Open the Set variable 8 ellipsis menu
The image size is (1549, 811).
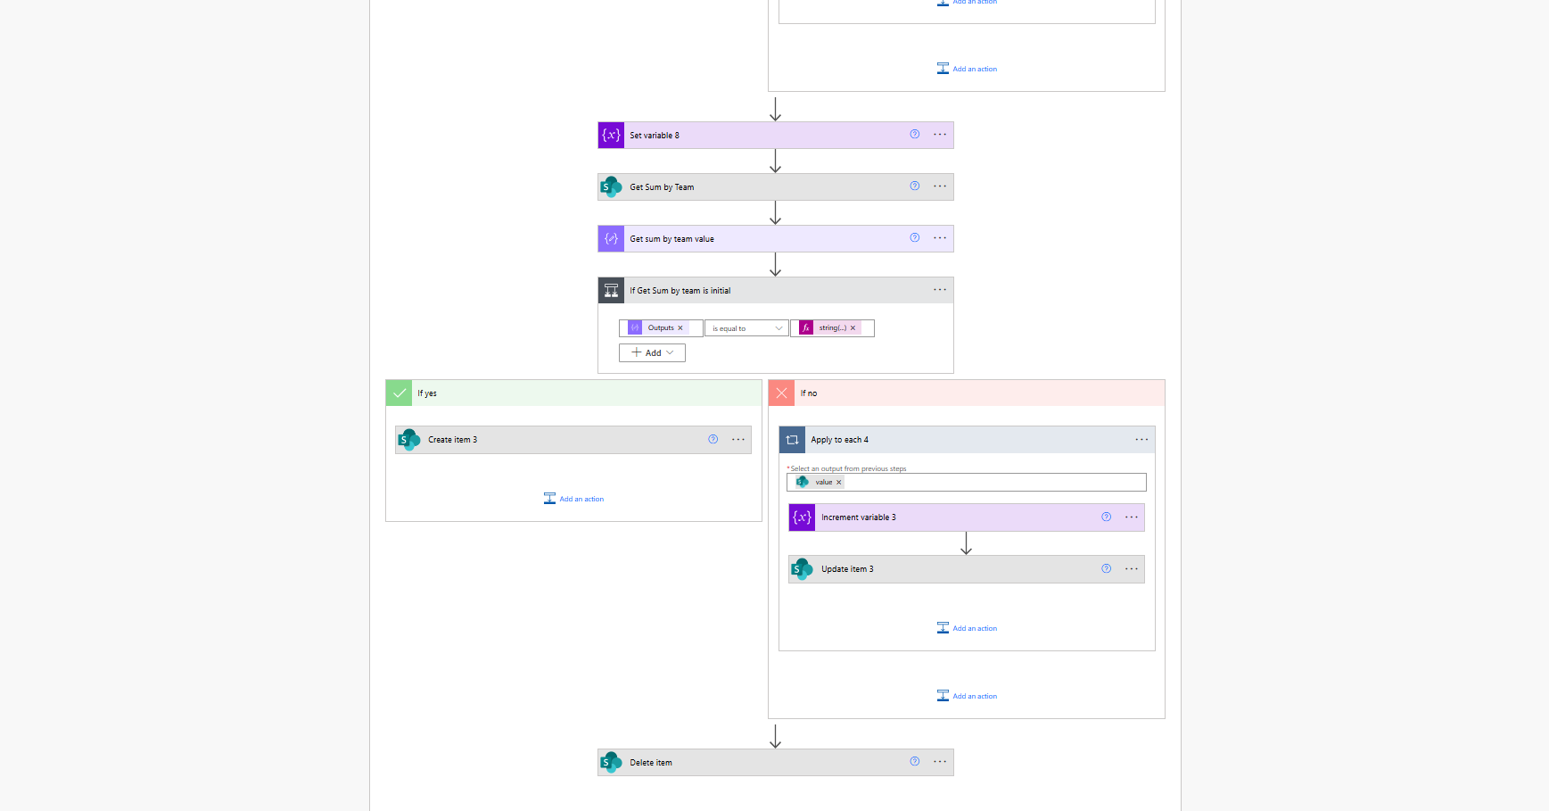[940, 135]
